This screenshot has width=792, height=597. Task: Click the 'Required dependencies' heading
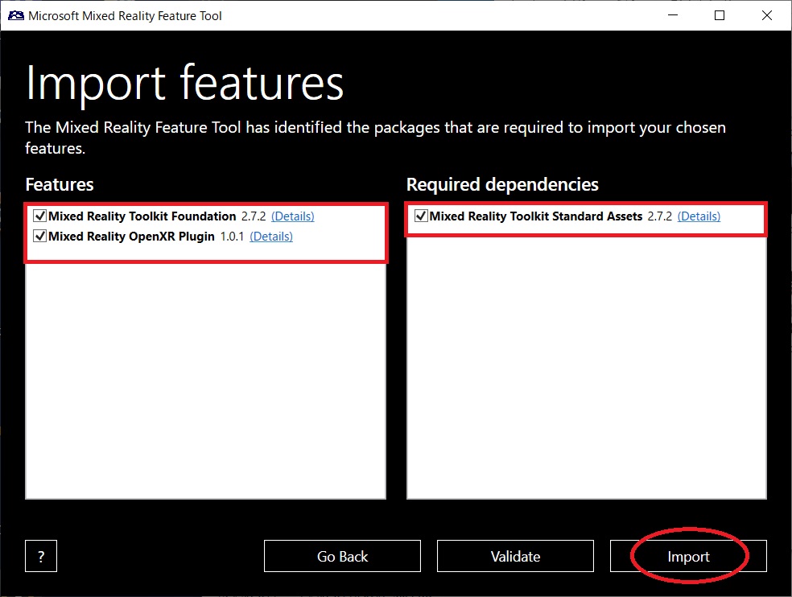click(x=502, y=184)
